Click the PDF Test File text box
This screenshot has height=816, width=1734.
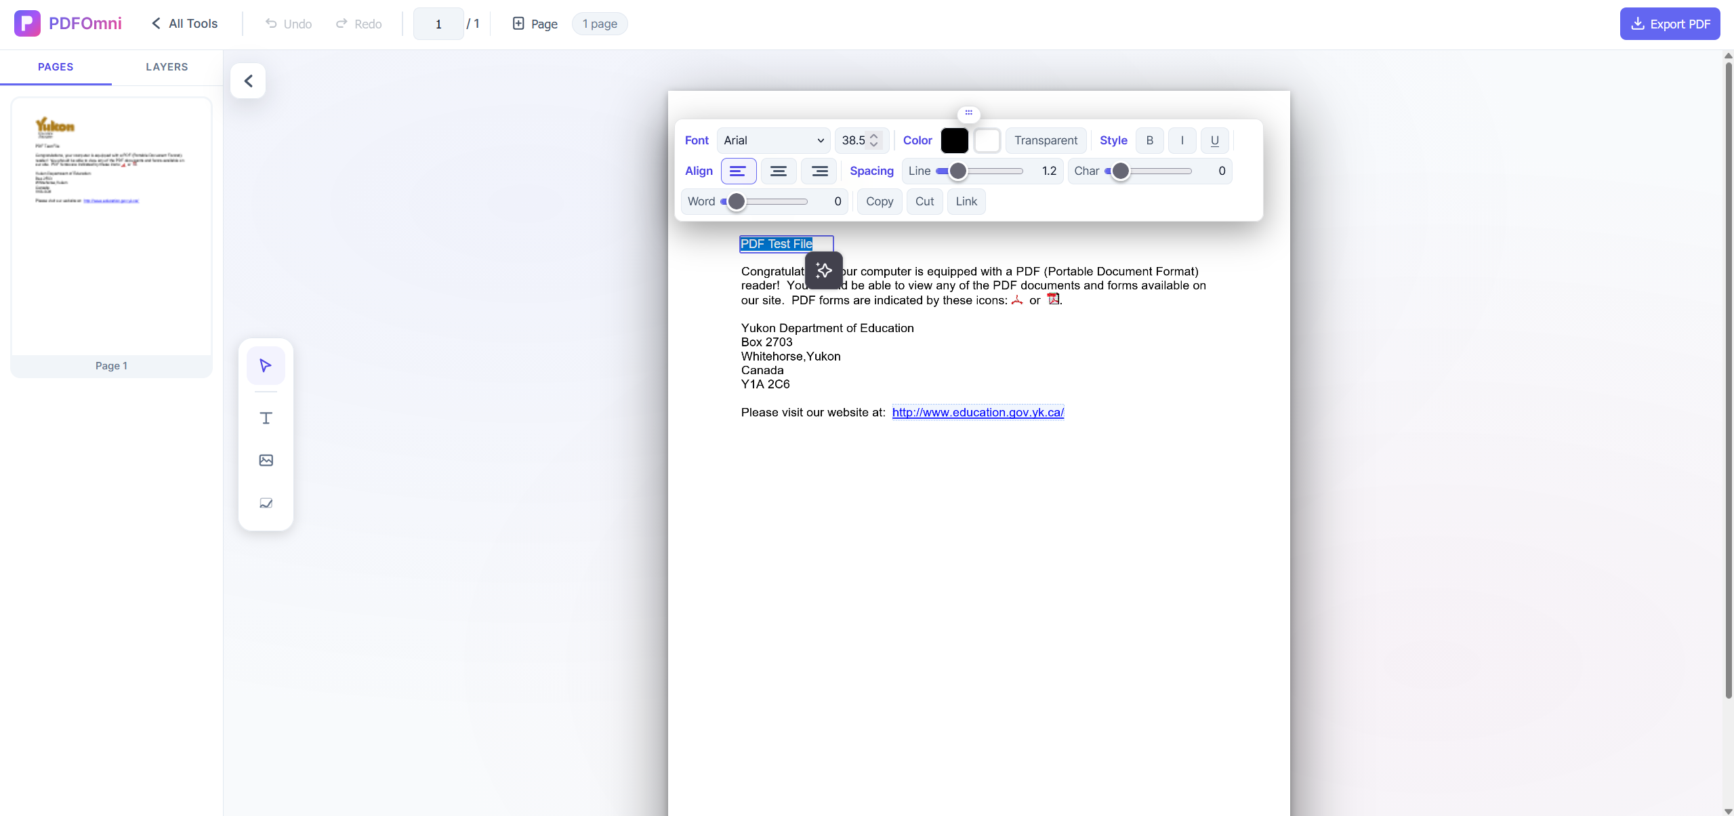point(786,244)
